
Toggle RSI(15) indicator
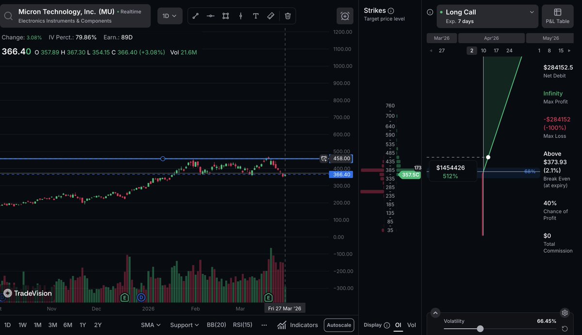pyautogui.click(x=242, y=325)
